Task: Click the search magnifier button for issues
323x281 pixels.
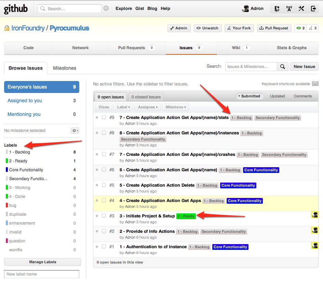Action: [283, 67]
